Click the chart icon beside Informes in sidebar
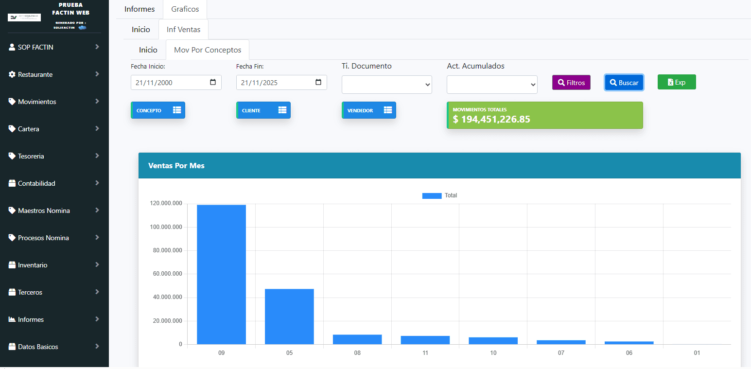751x369 pixels. coord(12,319)
